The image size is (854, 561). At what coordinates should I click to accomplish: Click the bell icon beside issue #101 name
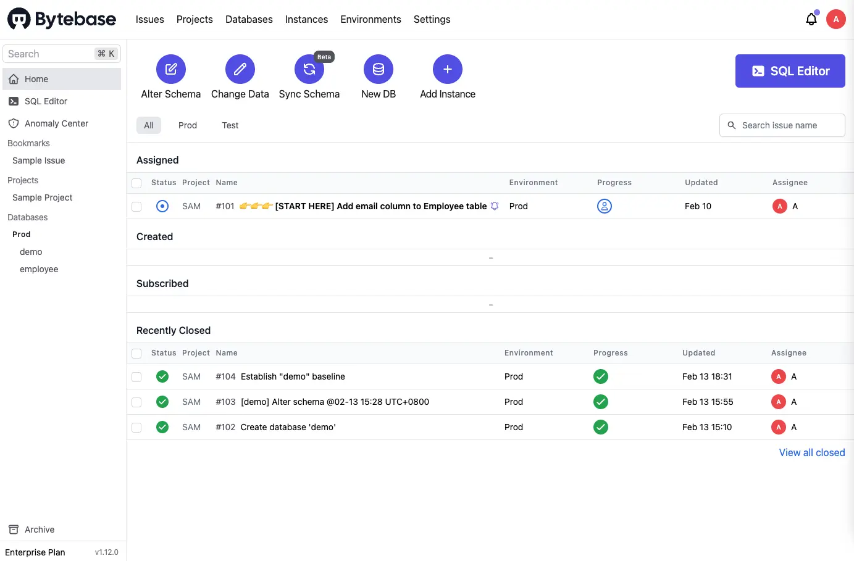495,206
